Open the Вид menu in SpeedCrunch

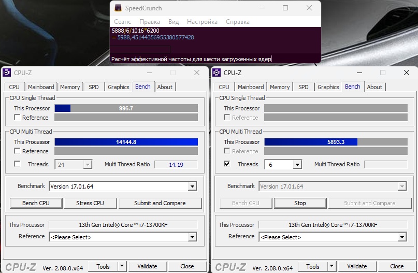pyautogui.click(x=174, y=22)
